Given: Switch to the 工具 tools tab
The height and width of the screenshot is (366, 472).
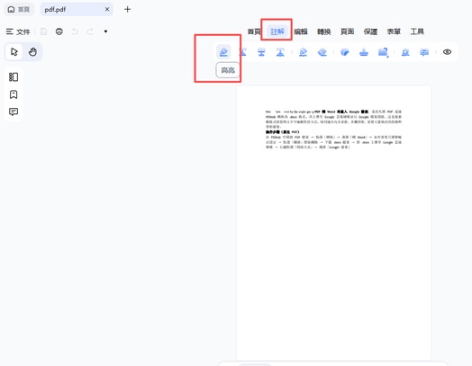Looking at the screenshot, I should coord(417,31).
